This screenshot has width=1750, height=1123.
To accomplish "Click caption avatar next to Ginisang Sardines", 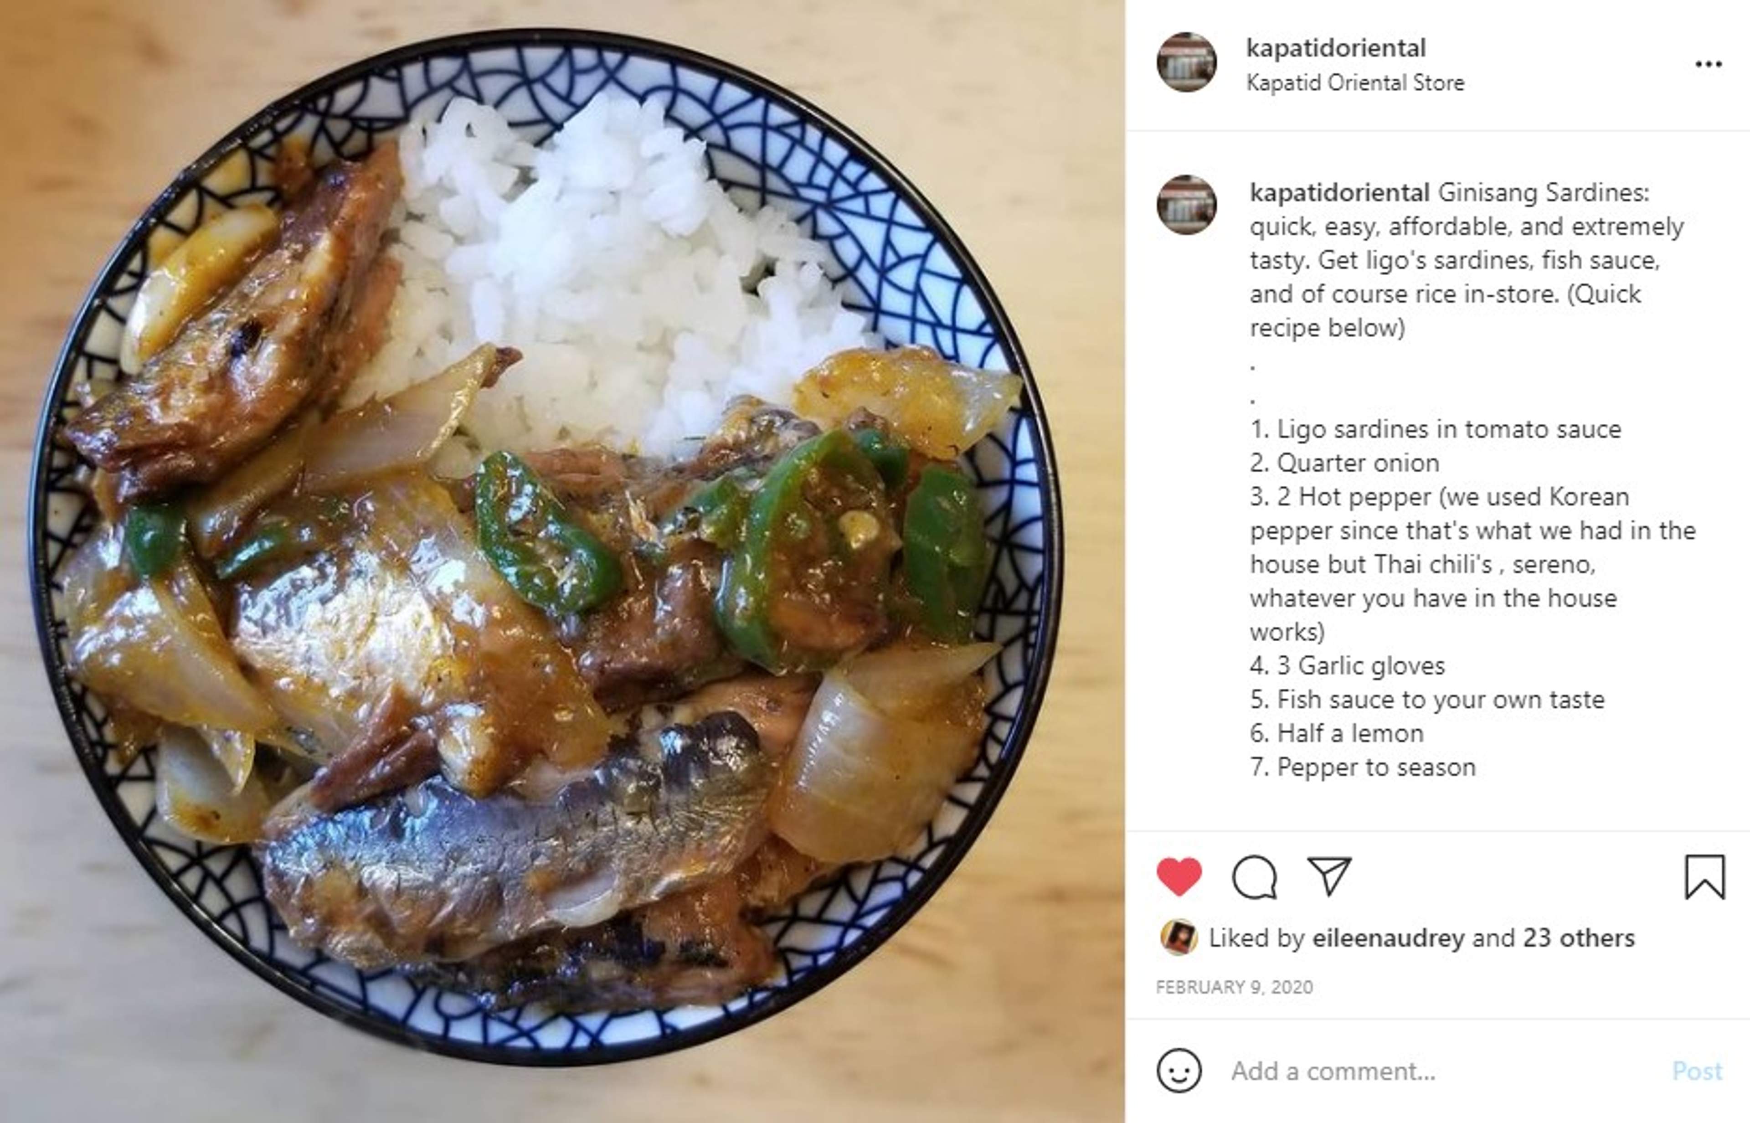I will (x=1186, y=205).
